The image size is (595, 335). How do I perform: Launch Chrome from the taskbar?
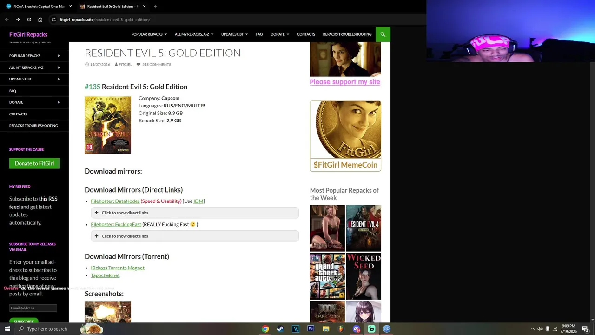pyautogui.click(x=265, y=329)
